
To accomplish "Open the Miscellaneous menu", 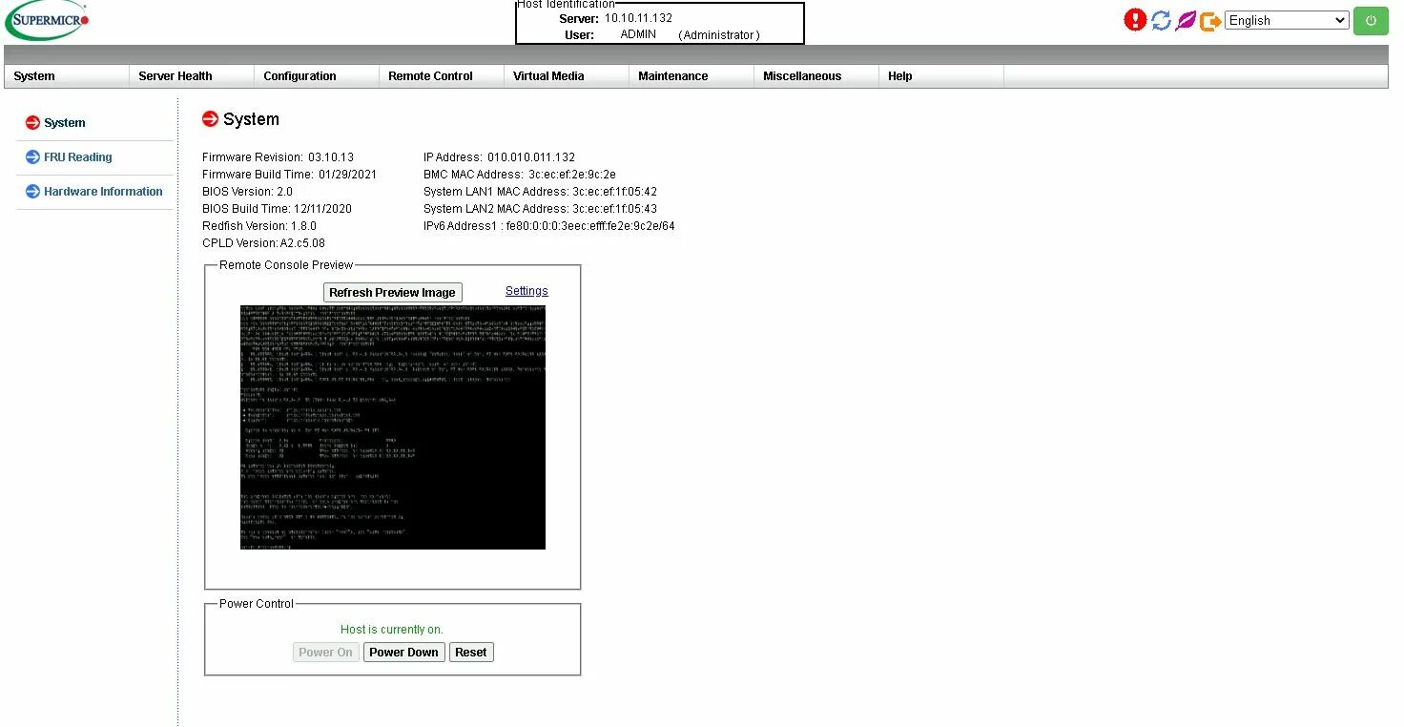I will (x=816, y=76).
